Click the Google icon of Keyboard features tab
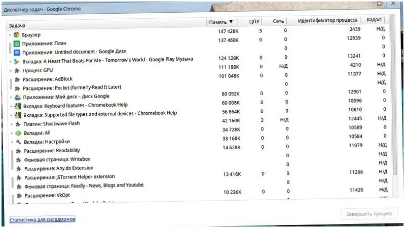 click(x=18, y=106)
